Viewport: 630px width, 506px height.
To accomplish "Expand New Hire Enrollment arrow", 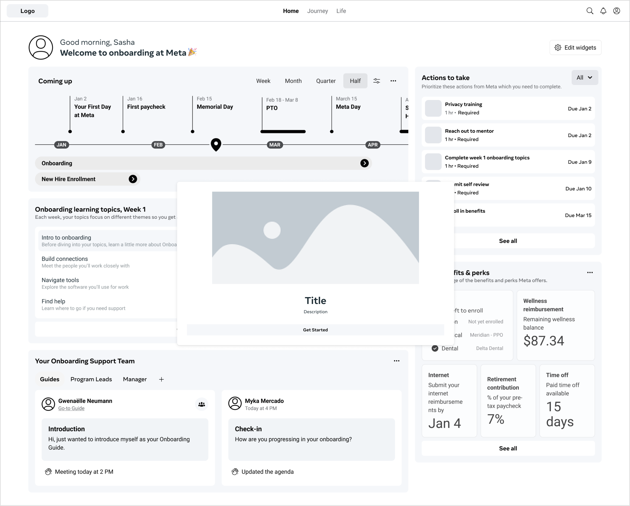I will click(x=133, y=179).
